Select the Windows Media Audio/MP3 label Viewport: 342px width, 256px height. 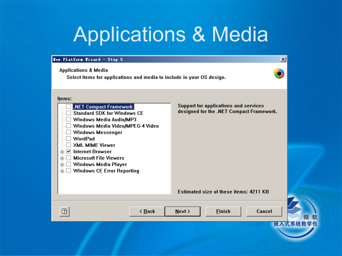pos(105,119)
